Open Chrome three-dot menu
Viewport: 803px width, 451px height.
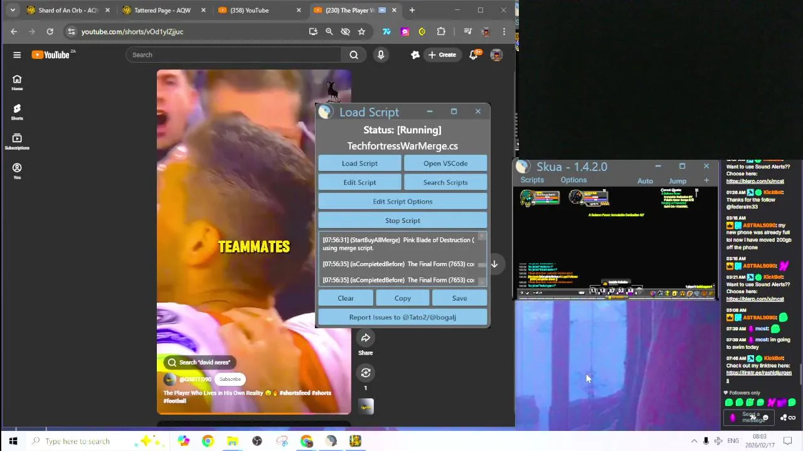click(504, 31)
